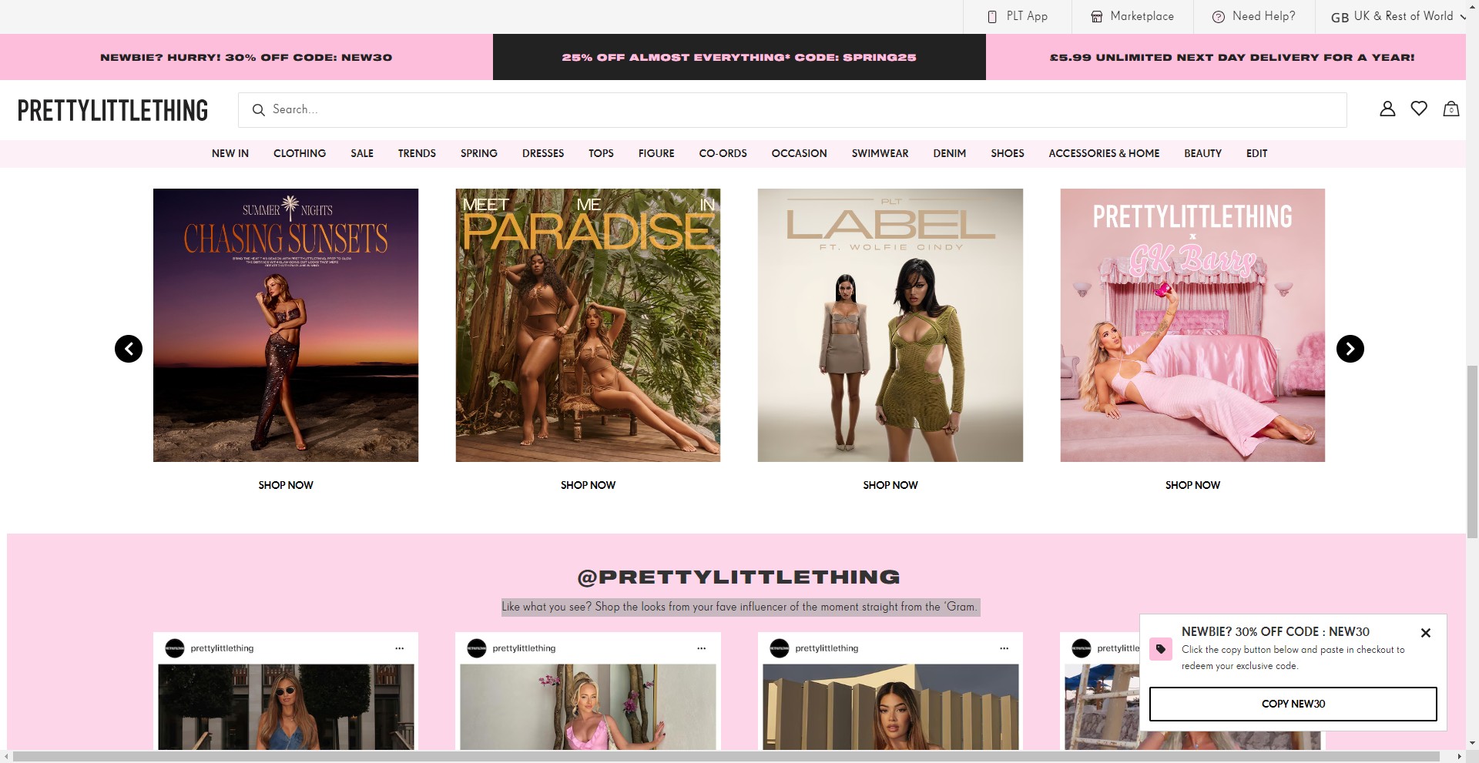Viewport: 1479px width, 763px height.
Task: Open the shopping bag icon
Action: point(1450,109)
